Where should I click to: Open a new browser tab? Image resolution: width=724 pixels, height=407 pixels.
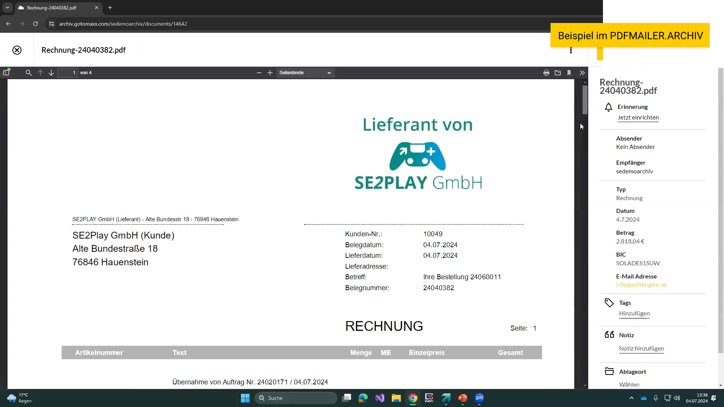click(110, 8)
